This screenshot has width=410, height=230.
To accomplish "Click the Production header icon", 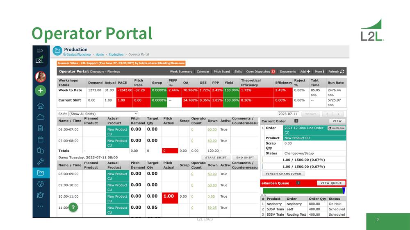I will tap(57, 51).
